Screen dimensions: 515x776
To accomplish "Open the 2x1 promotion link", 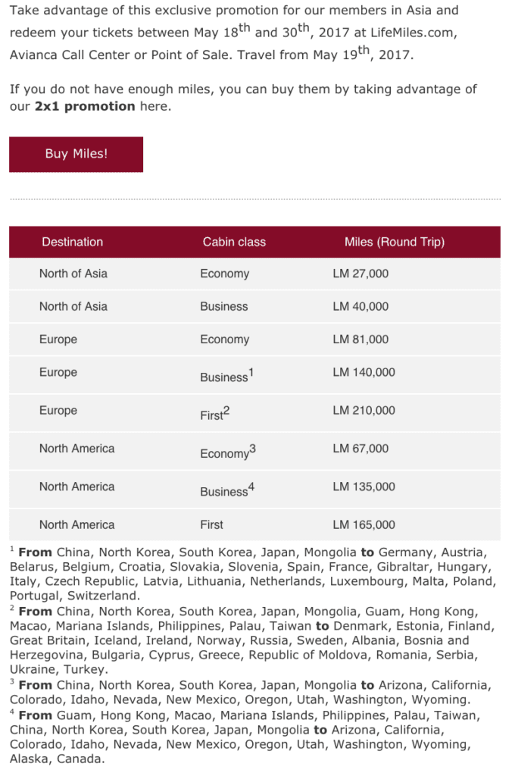I will 84,106.
